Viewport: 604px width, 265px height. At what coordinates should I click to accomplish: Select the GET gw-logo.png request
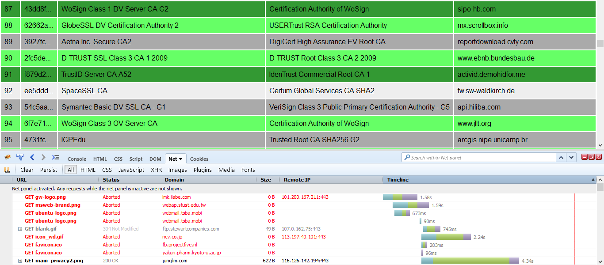pos(45,197)
